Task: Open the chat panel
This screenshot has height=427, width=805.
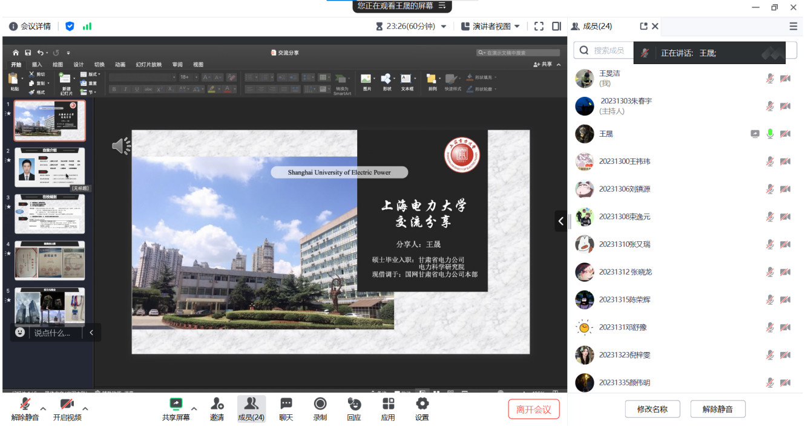Action: [x=286, y=409]
